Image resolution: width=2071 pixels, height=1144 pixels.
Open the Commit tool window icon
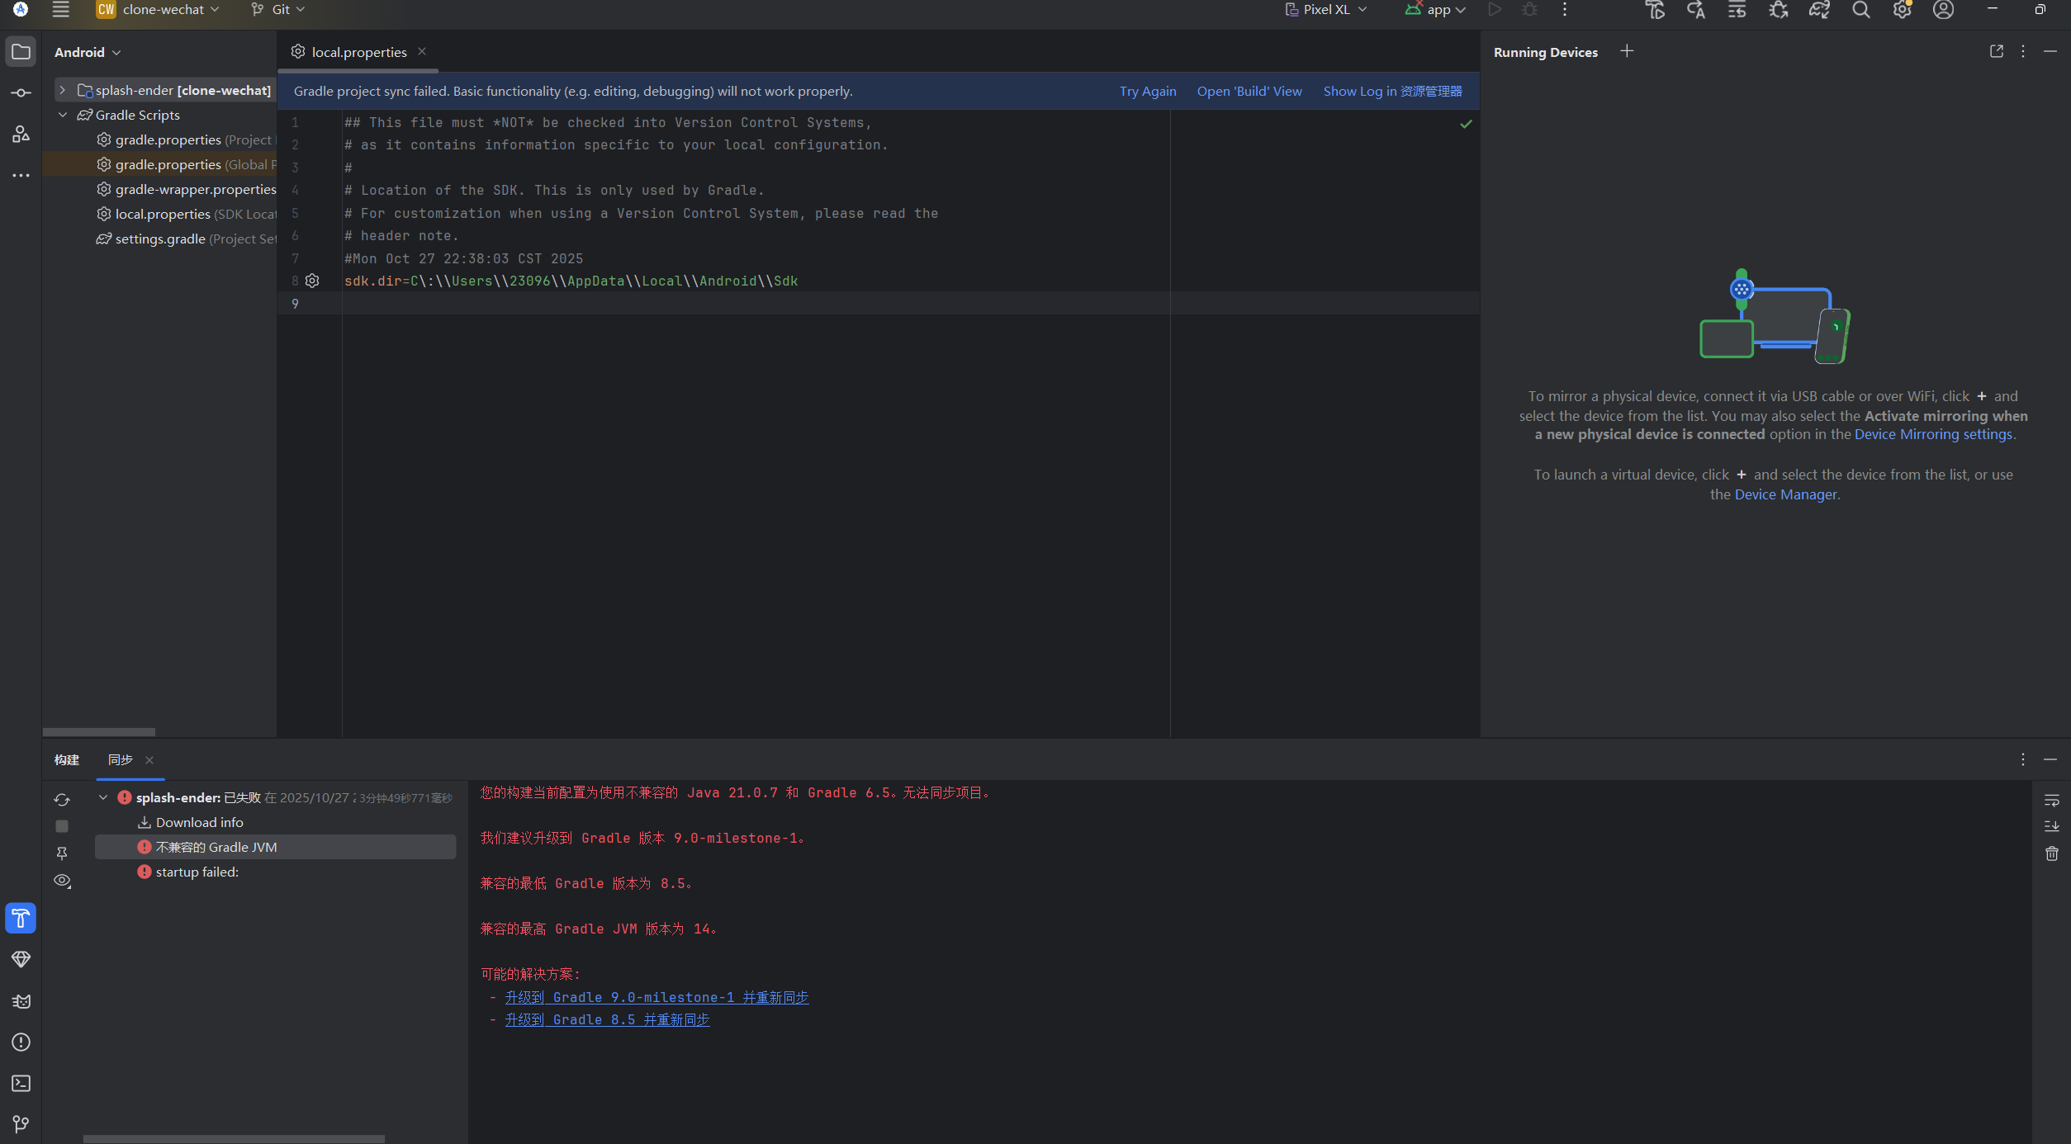(21, 93)
